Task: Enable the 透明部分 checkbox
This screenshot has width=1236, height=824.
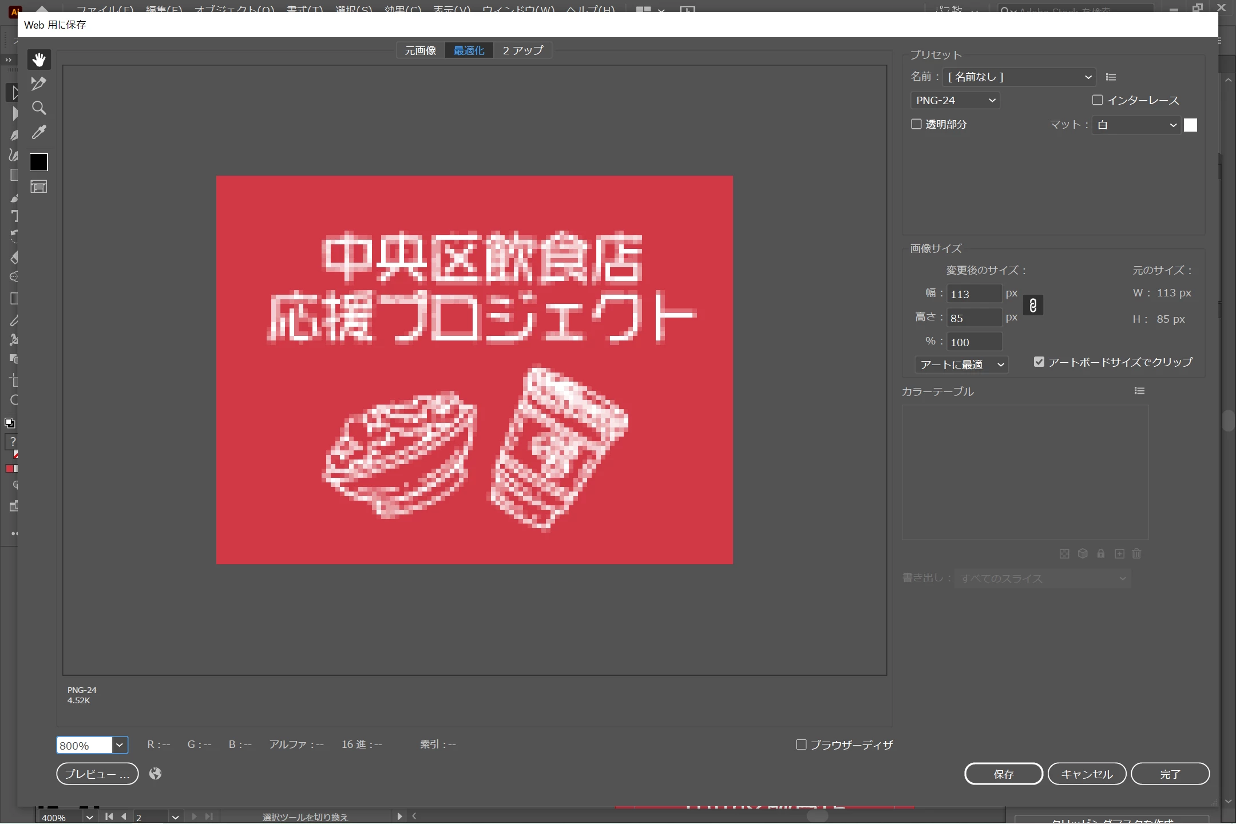Action: pyautogui.click(x=916, y=124)
